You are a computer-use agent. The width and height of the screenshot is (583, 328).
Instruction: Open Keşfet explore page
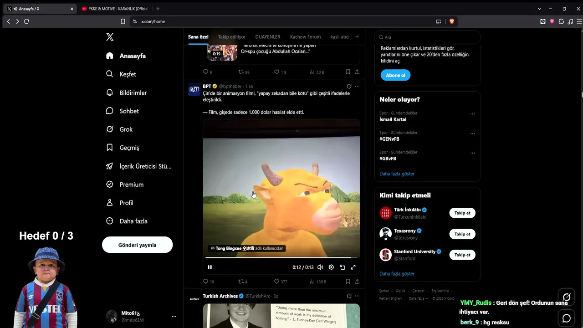[121, 74]
